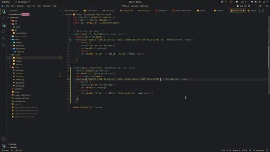
Task: Switch to the .gitignore tab
Action: pyautogui.click(x=161, y=11)
